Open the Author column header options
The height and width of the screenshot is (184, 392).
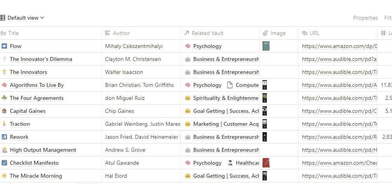(x=121, y=33)
